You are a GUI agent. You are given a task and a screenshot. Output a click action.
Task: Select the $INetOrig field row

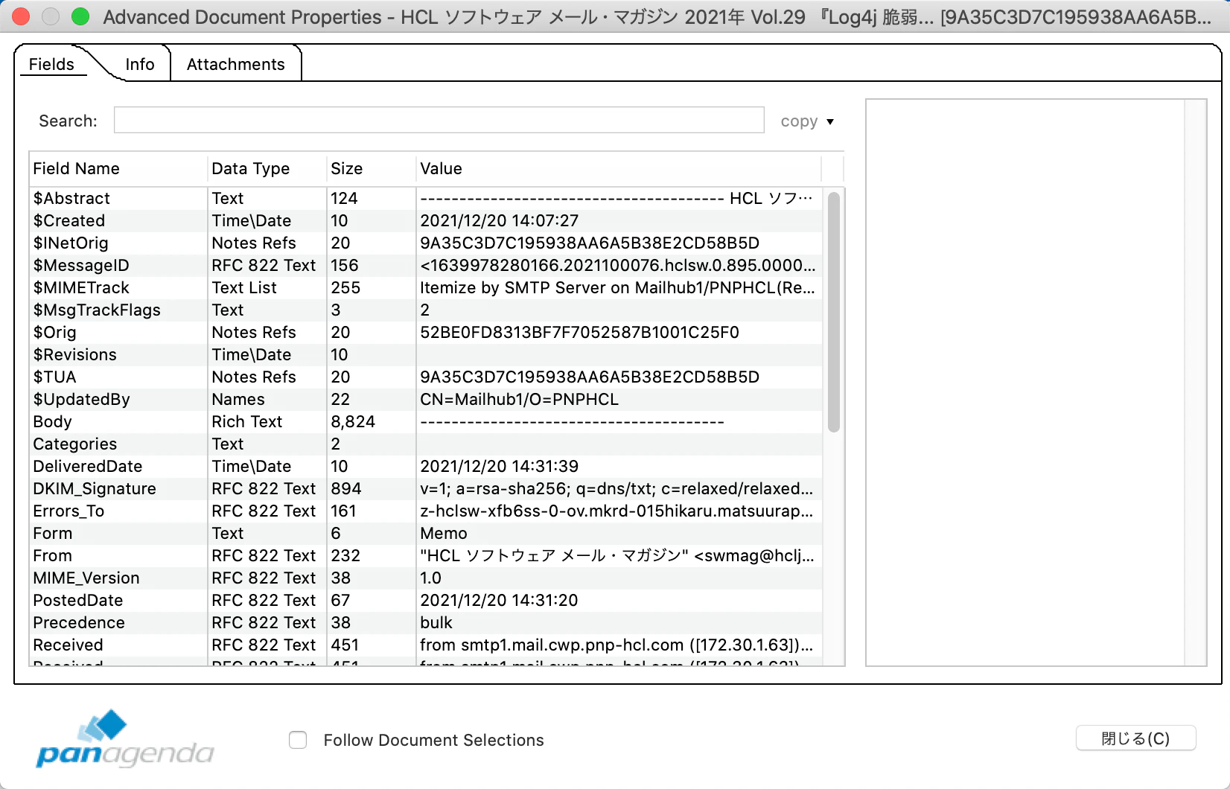click(x=426, y=243)
